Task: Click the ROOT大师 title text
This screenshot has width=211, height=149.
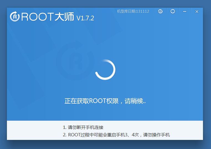Action: 48,17
